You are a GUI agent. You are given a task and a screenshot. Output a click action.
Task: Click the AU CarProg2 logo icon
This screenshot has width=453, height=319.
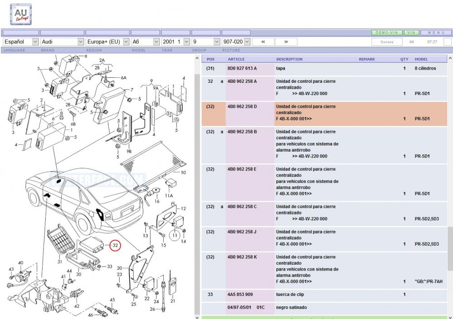coord(20,14)
